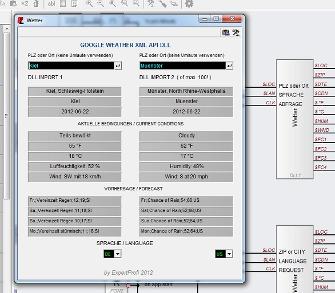Open the US language dropdown arrow

coord(229,254)
